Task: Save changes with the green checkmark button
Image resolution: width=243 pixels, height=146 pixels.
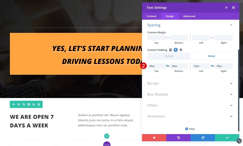Action: tap(227, 138)
